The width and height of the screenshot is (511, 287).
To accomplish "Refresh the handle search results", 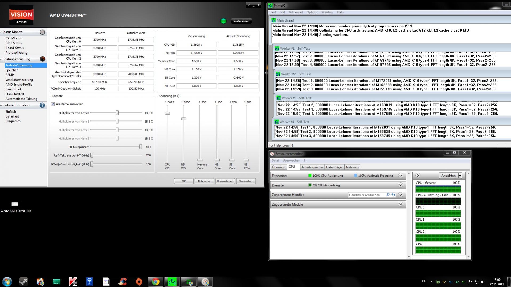I will 393,195.
